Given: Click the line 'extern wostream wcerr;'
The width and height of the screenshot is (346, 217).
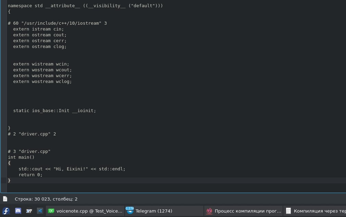Looking at the screenshot, I should pyautogui.click(x=42, y=76).
